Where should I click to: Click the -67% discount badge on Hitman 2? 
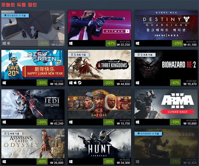(x=111, y=43)
